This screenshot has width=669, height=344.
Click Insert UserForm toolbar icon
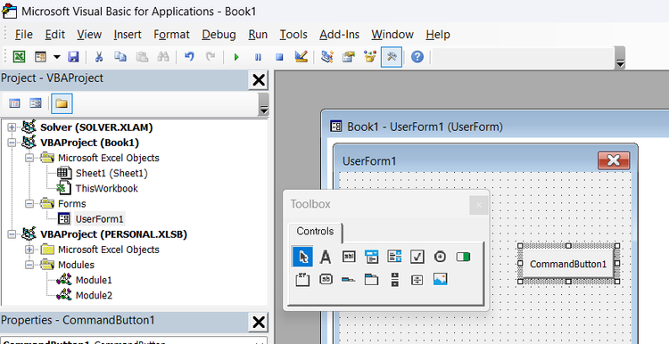pos(41,57)
